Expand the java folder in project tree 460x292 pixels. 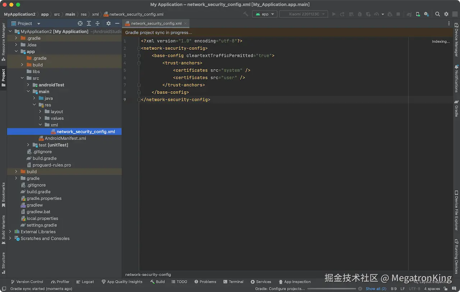pos(34,98)
